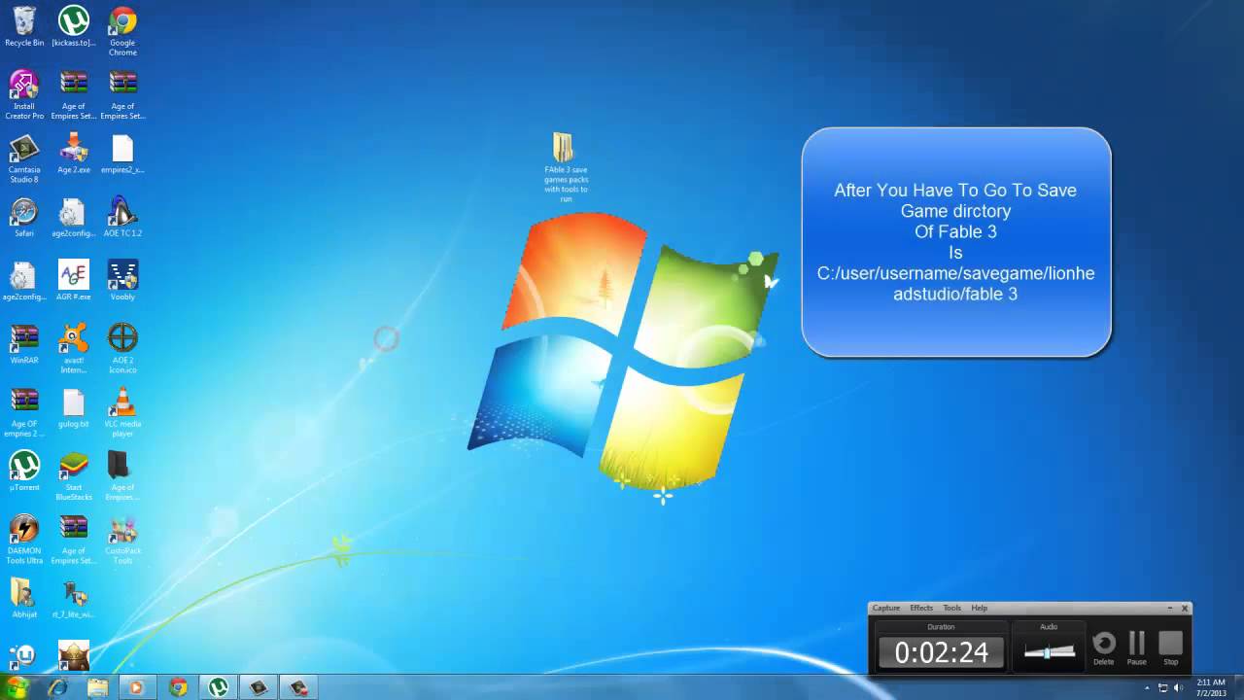Image resolution: width=1244 pixels, height=700 pixels.
Task: Switch to Chrome in the taskbar
Action: (x=178, y=687)
